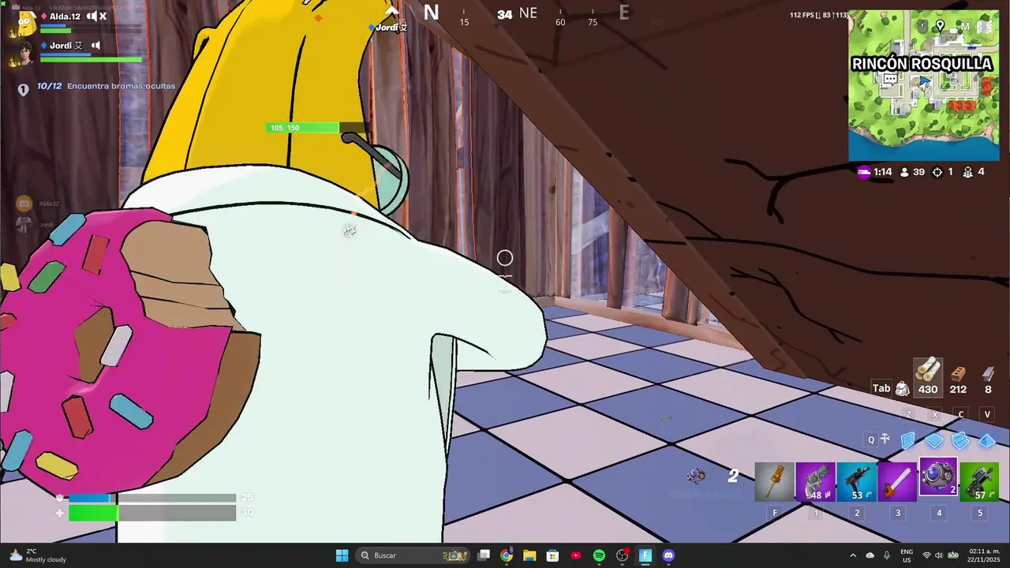Toggle the speaker icon beside Jordi
The height and width of the screenshot is (568, 1010).
pos(95,46)
